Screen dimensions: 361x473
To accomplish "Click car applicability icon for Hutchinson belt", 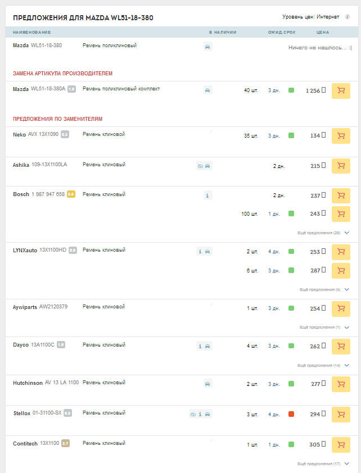I will 207,384.
